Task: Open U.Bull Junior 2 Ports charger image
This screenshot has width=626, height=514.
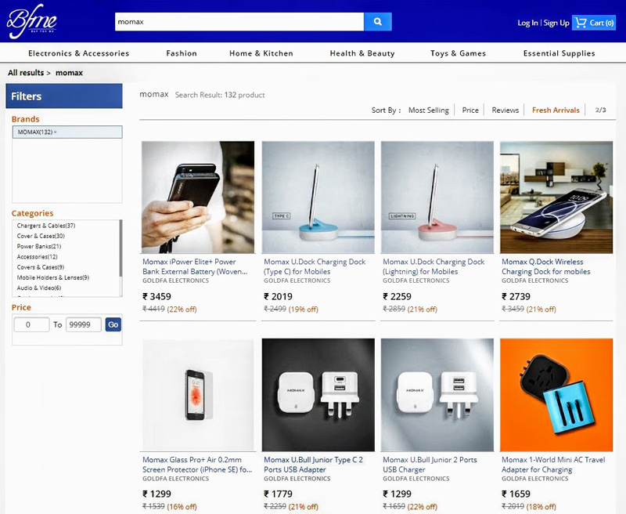Action: pyautogui.click(x=437, y=395)
